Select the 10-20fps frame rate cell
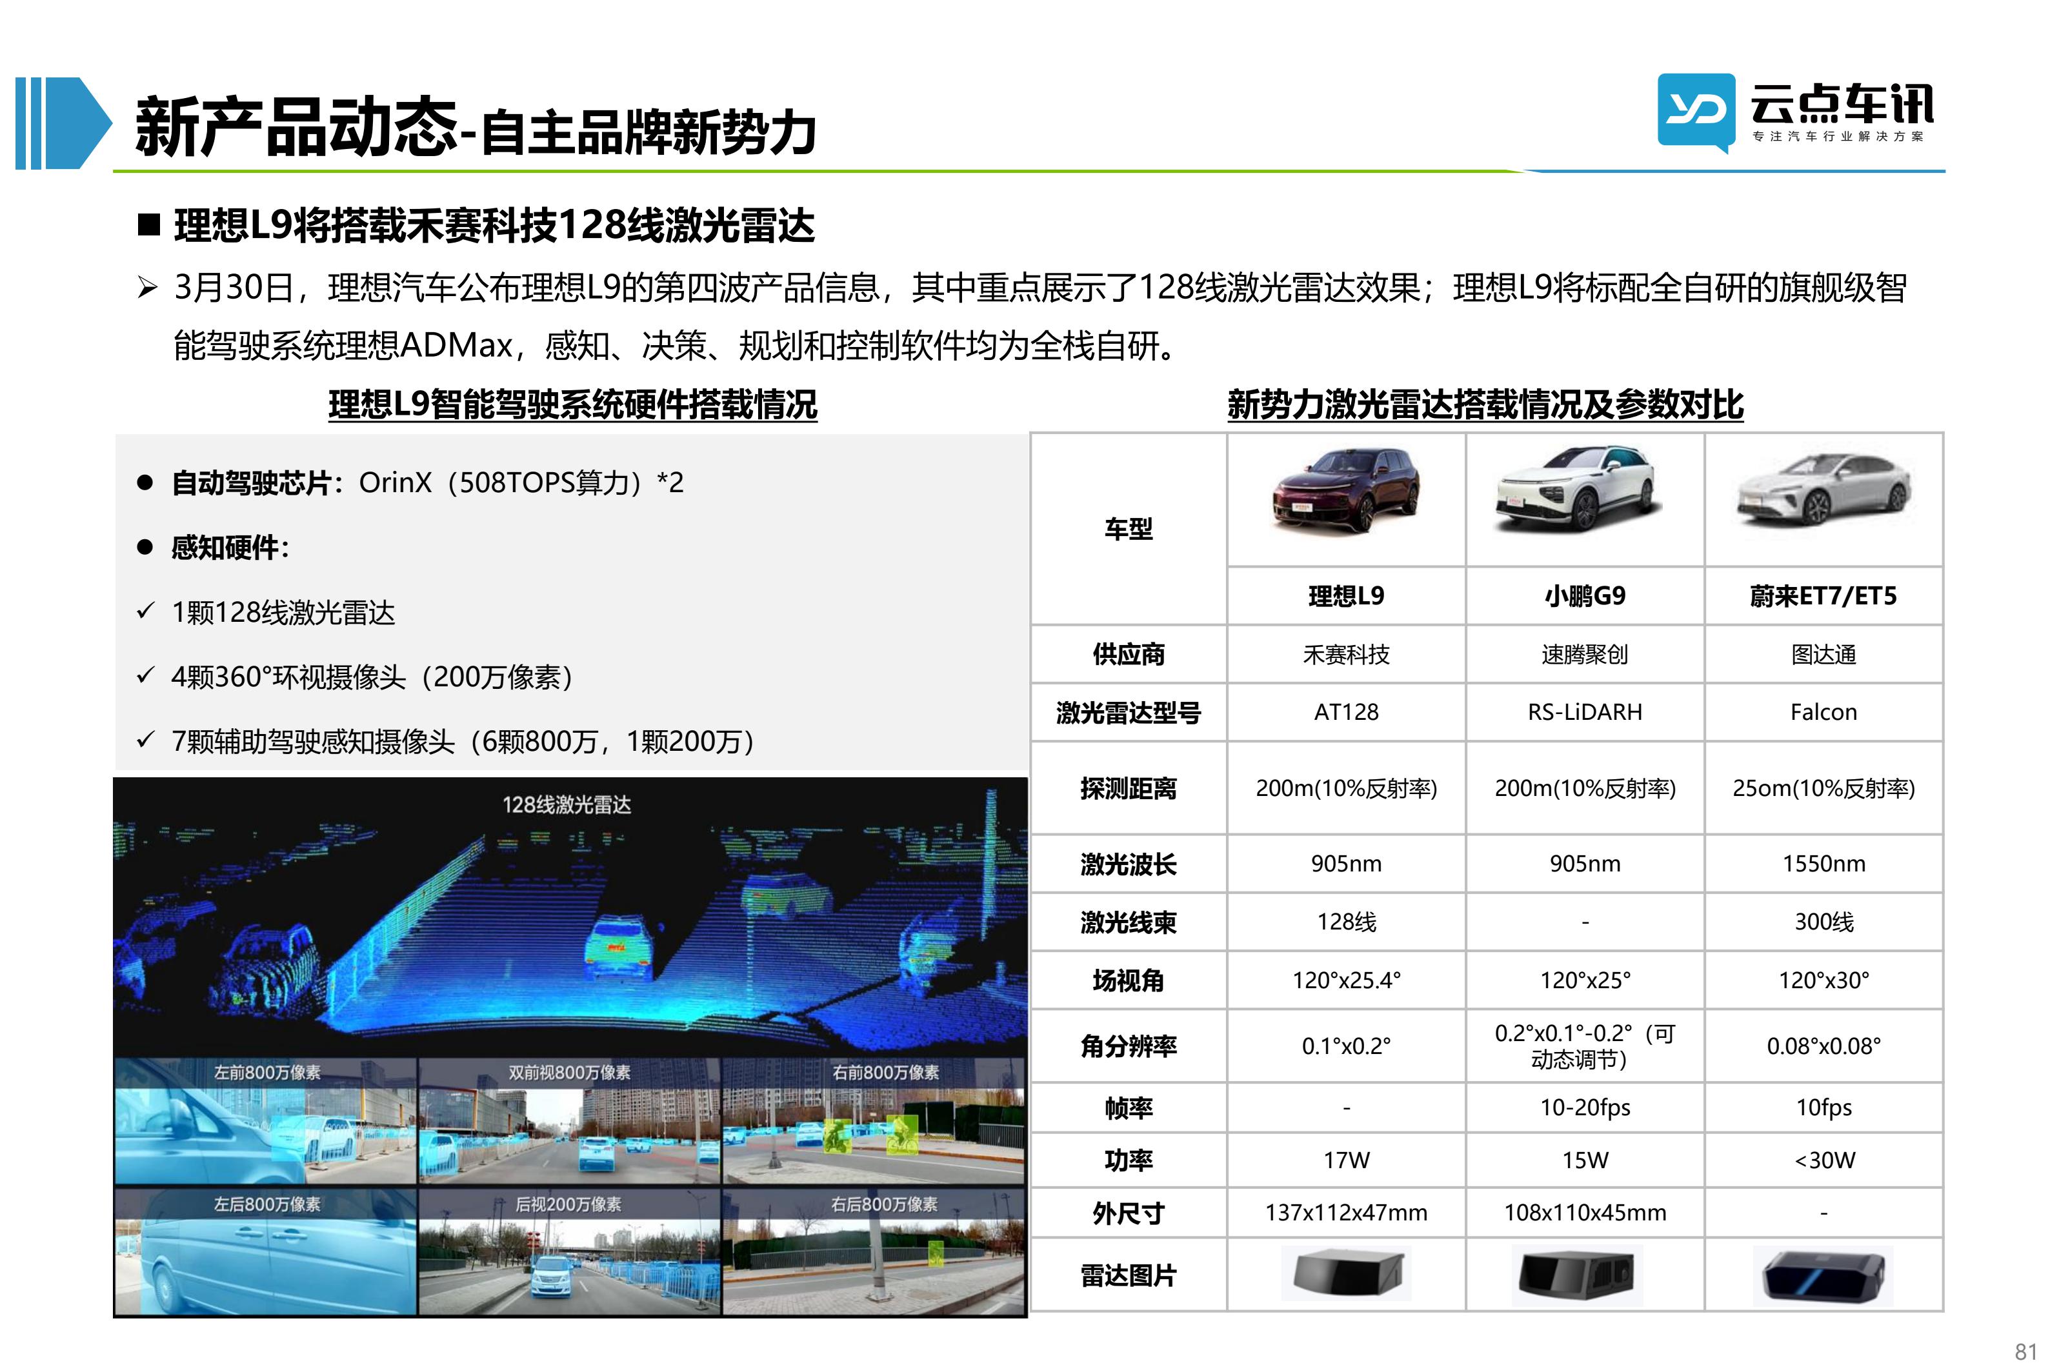The image size is (2059, 1372). click(1585, 1108)
